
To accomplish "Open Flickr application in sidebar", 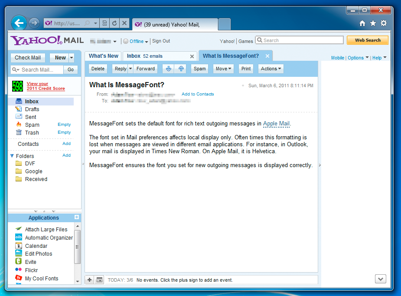I will coord(32,270).
